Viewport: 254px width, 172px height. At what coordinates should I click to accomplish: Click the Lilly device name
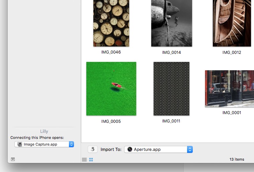44,131
